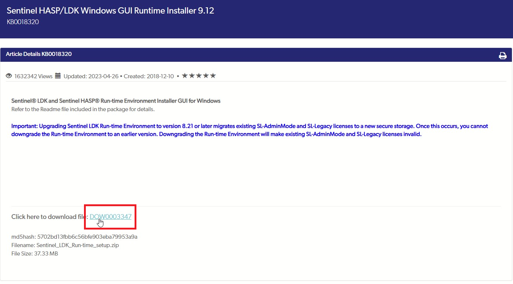Image resolution: width=513 pixels, height=284 pixels.
Task: Click the '1632342 Views' text
Action: click(x=33, y=76)
